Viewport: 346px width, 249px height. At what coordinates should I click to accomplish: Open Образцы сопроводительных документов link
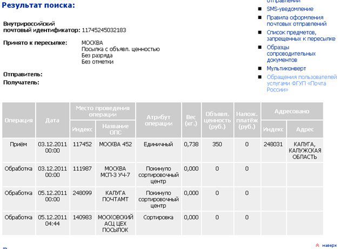[x=291, y=54]
